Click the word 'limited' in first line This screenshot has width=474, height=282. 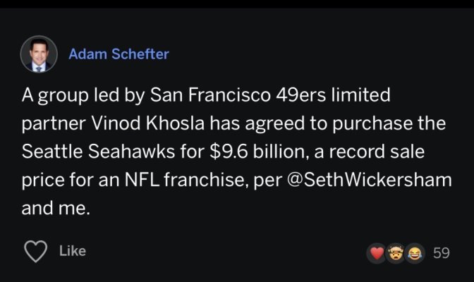tap(361, 94)
